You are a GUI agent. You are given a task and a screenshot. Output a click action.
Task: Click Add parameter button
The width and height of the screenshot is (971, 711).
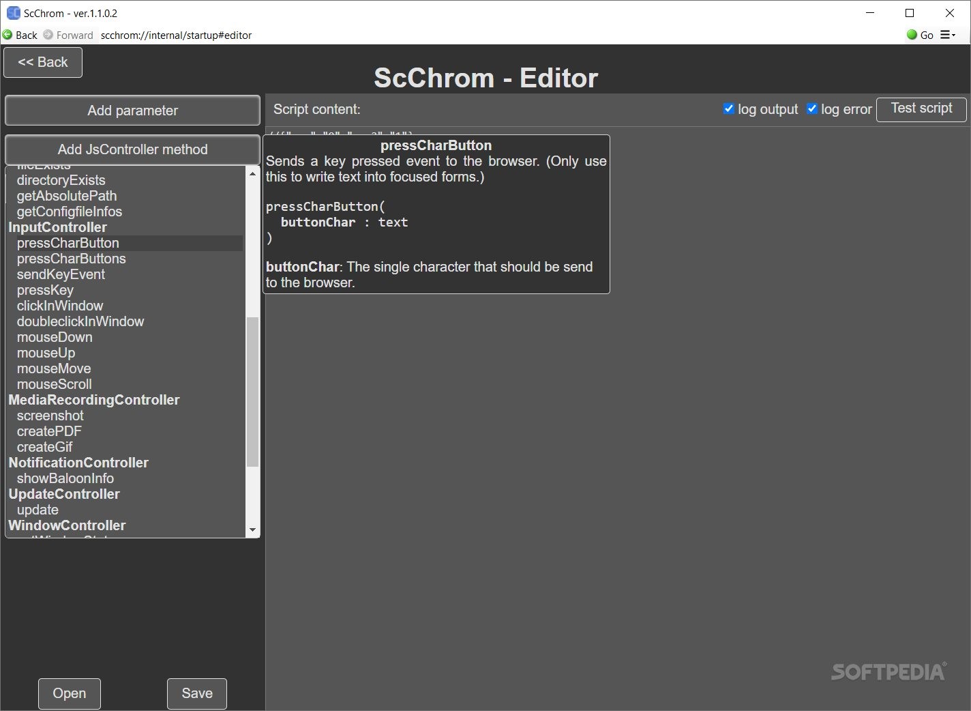tap(133, 111)
